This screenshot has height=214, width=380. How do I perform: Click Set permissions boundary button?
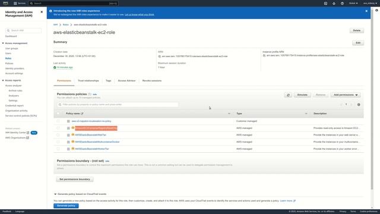[75, 180]
